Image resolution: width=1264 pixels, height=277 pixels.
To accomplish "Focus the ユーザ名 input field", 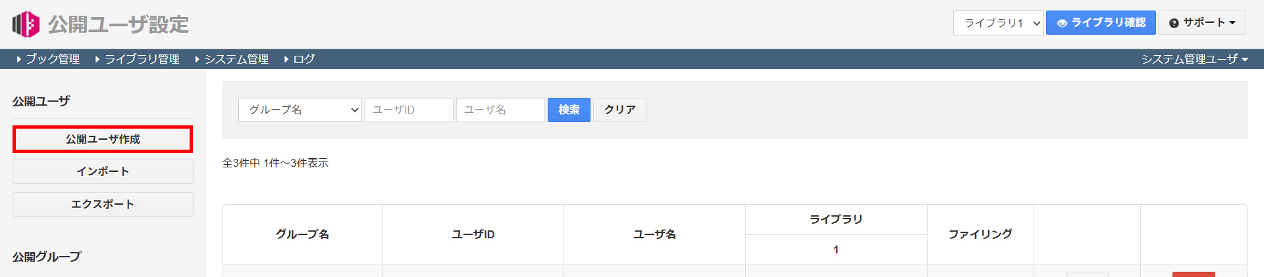I will point(500,110).
